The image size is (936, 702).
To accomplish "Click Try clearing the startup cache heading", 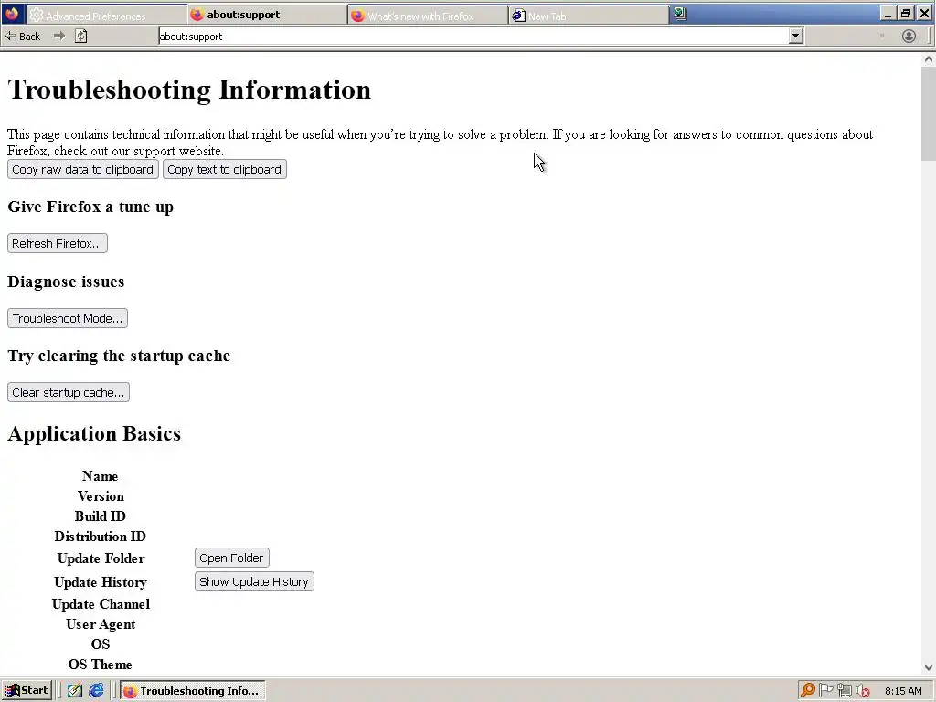I will pyautogui.click(x=119, y=356).
